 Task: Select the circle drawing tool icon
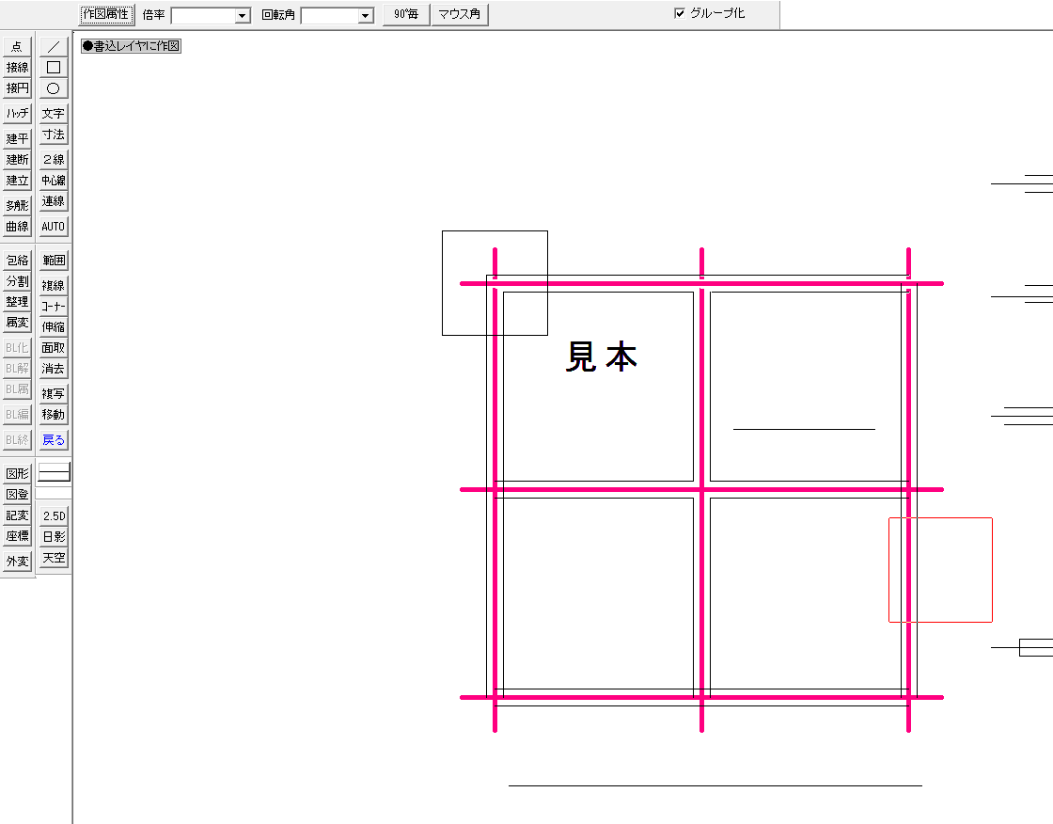click(54, 88)
